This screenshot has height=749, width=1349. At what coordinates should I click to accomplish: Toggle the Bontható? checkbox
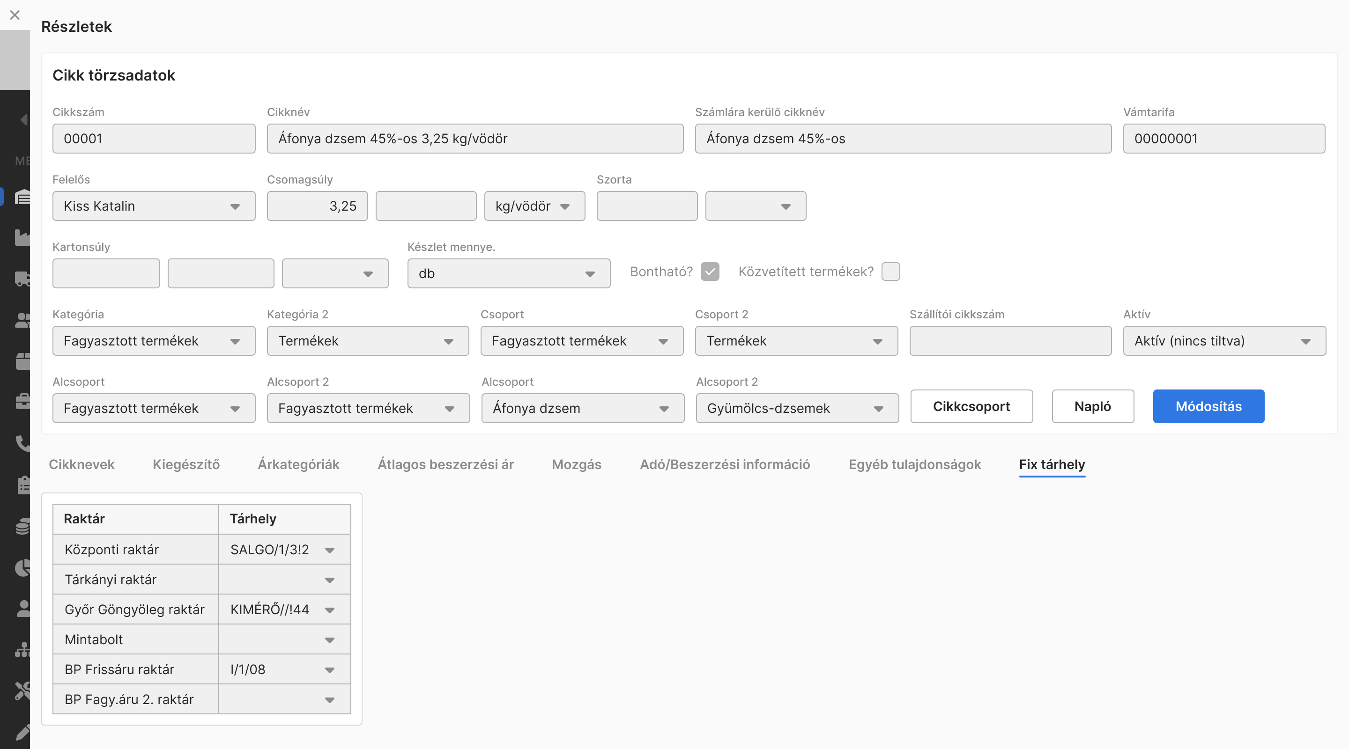point(710,272)
